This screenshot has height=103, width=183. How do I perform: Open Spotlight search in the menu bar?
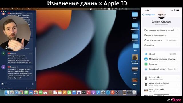[x=123, y=9]
